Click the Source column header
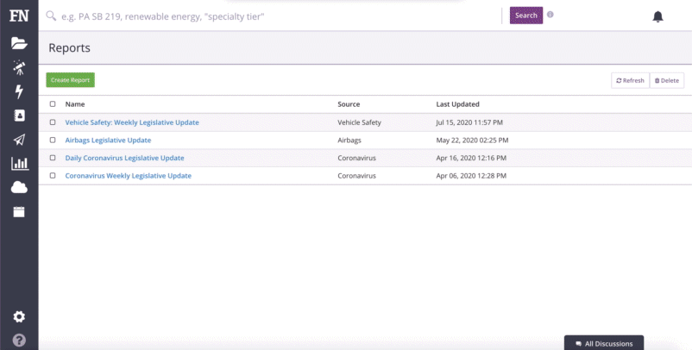This screenshot has width=692, height=350. tap(349, 104)
